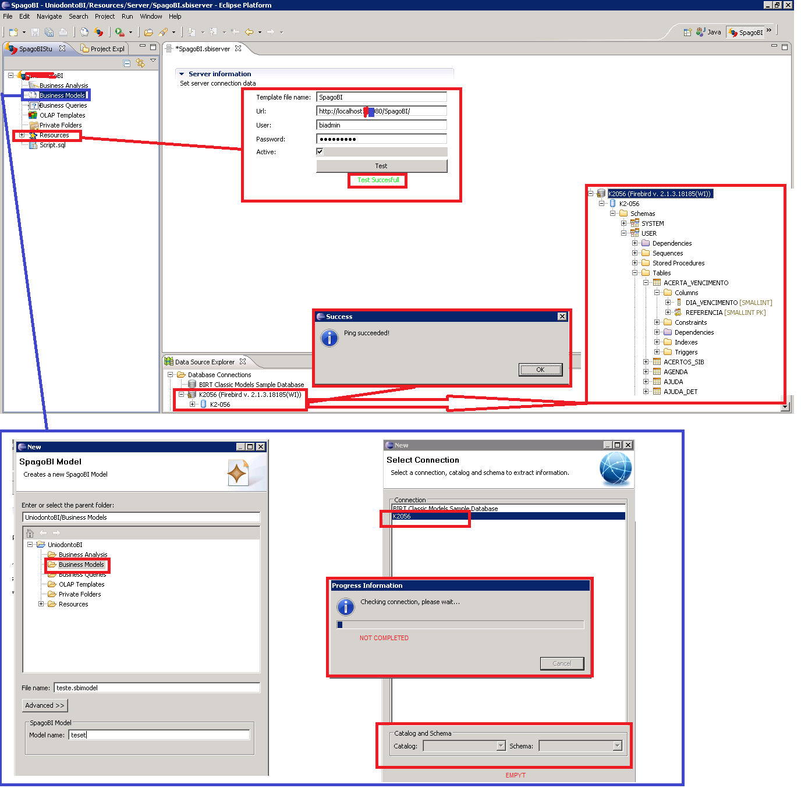Click the BIRT Classic Models database icon
Viewport: 801px width, 788px height.
(x=192, y=385)
